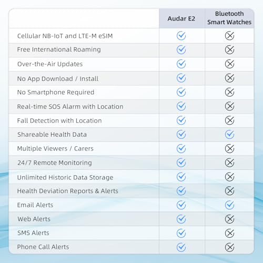Click Bluetooth watches cross for Free International Roaming
The width and height of the screenshot is (263, 263).
pyautogui.click(x=229, y=50)
